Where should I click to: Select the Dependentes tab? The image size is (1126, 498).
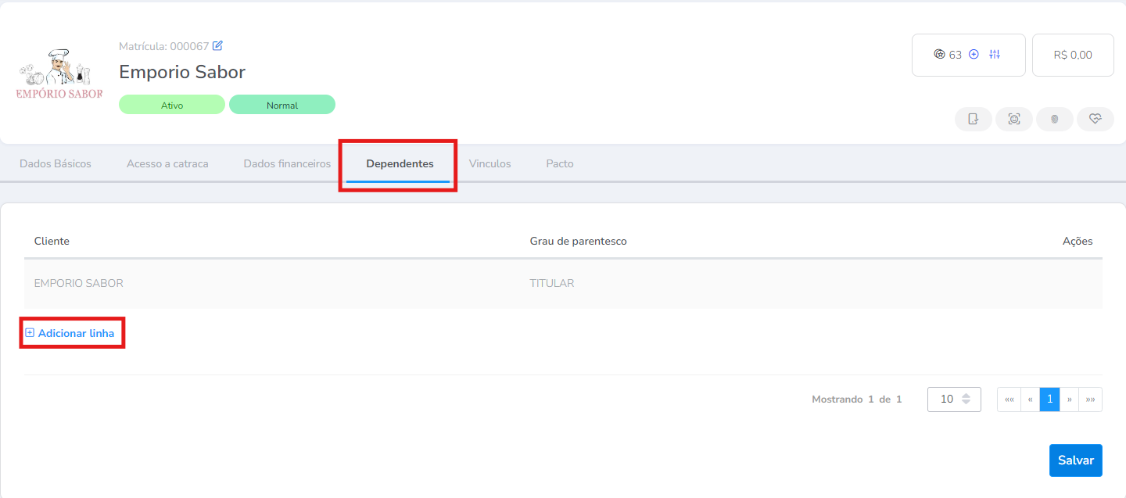point(400,164)
